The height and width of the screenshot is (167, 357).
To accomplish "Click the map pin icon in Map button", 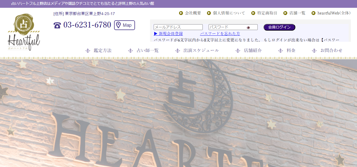I will pos(118,25).
